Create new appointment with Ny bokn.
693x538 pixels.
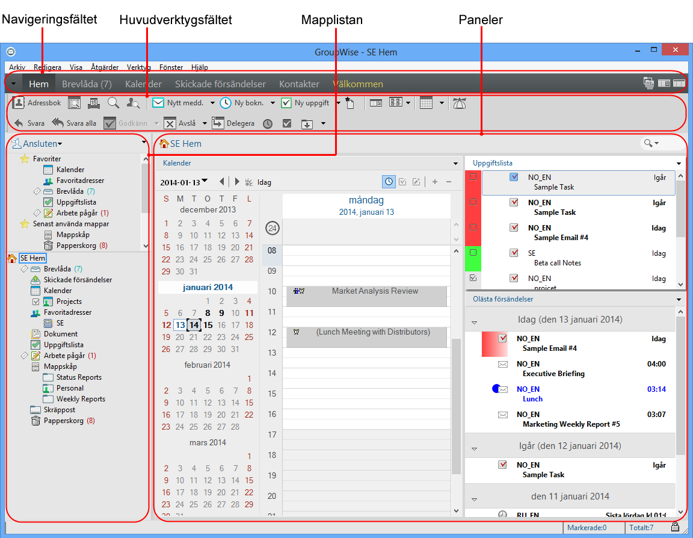coord(242,103)
